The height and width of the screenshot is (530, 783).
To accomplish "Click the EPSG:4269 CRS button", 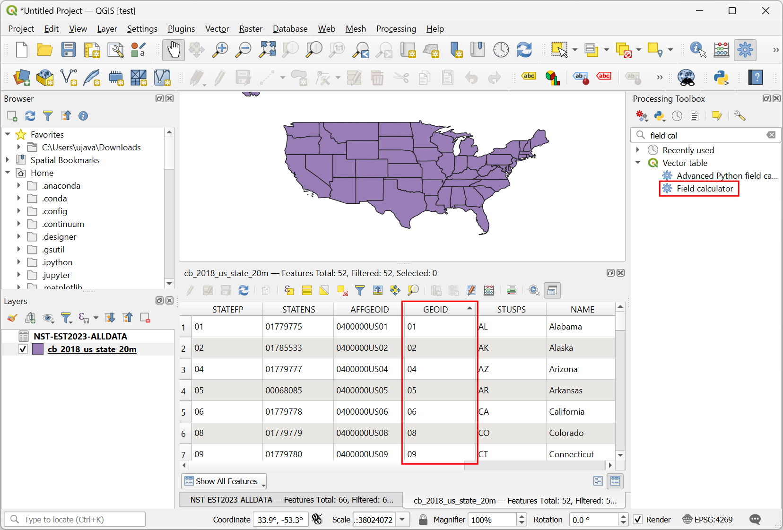I will click(x=707, y=520).
